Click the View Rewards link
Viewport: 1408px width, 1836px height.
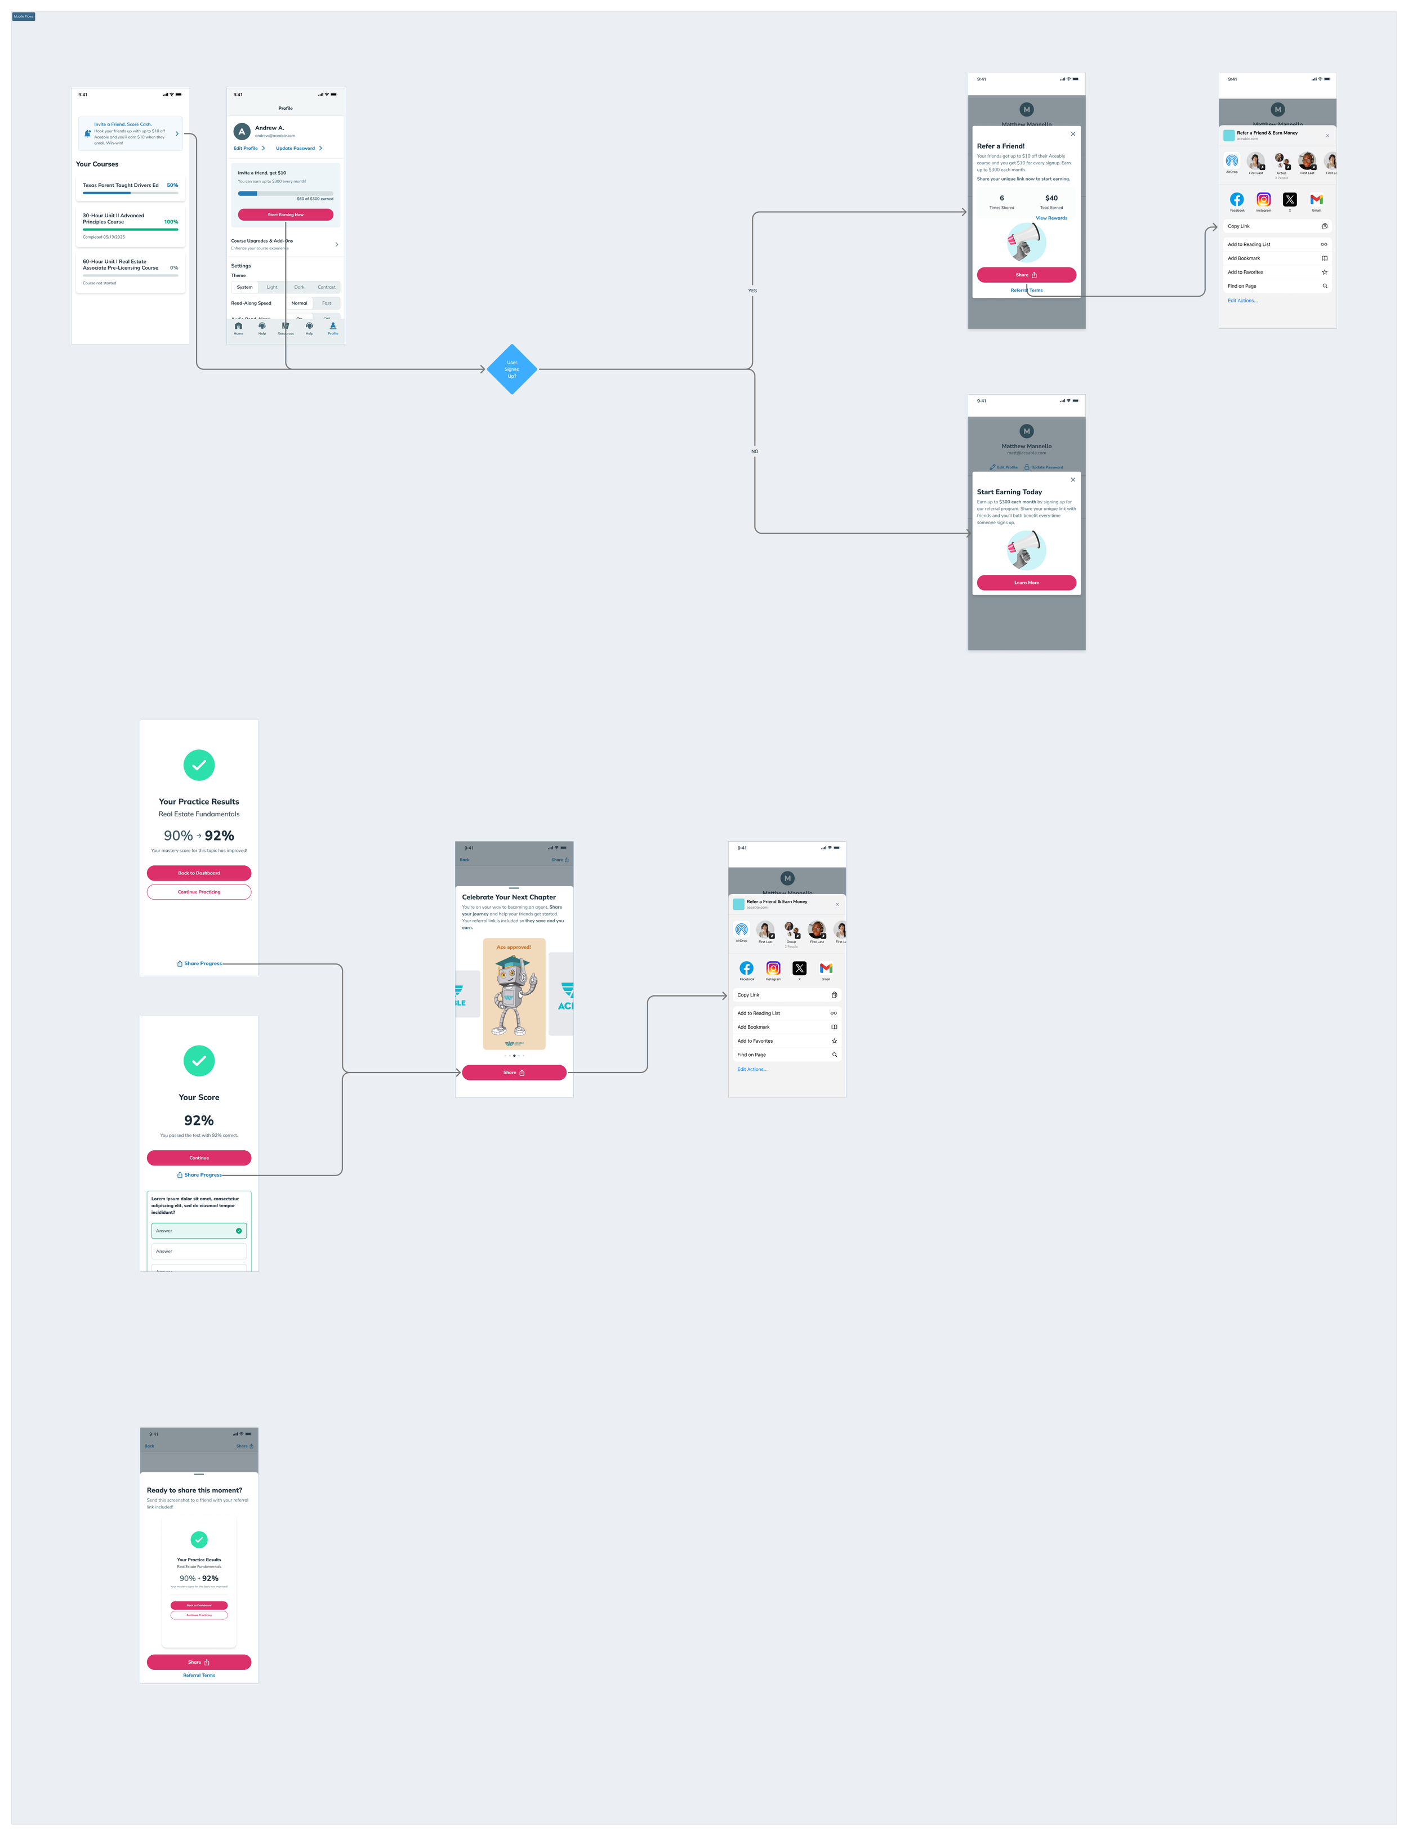1051,218
